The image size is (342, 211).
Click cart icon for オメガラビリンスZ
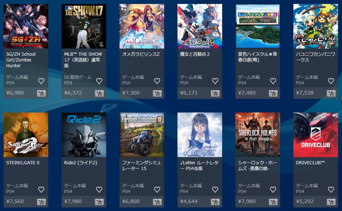(x=157, y=93)
